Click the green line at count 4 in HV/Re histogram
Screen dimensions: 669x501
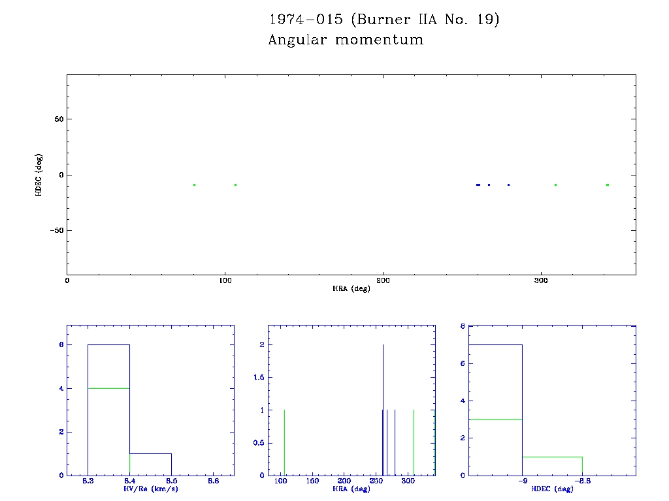(108, 388)
